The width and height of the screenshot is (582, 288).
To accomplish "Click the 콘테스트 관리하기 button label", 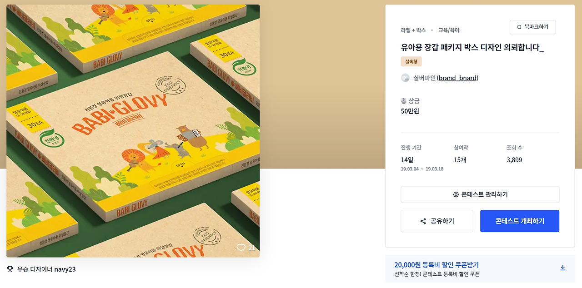I will (484, 194).
